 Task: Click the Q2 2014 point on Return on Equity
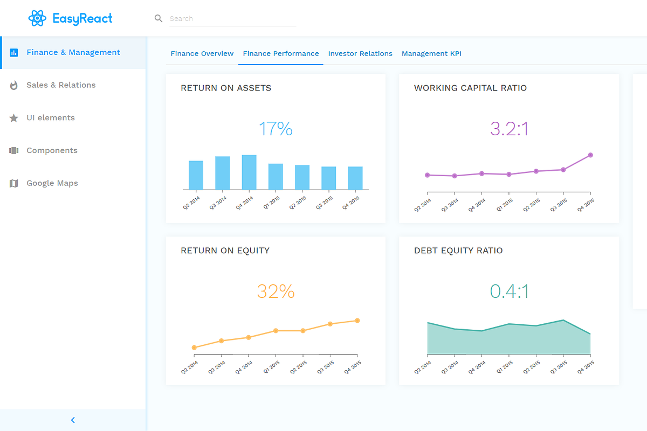(194, 347)
